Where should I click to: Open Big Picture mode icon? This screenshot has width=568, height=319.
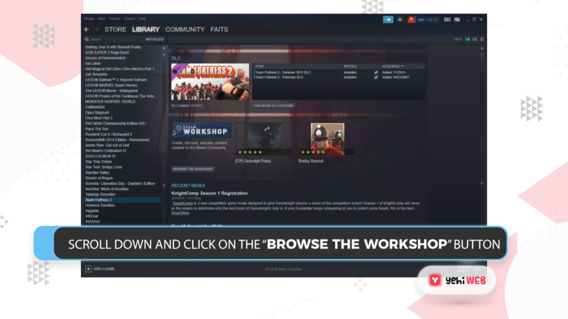pos(457,19)
